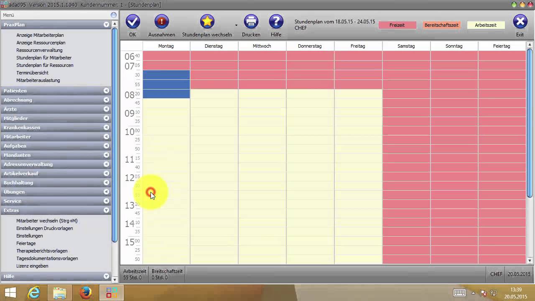Click Lizenz eingeben link
This screenshot has width=535, height=301.
click(32, 266)
